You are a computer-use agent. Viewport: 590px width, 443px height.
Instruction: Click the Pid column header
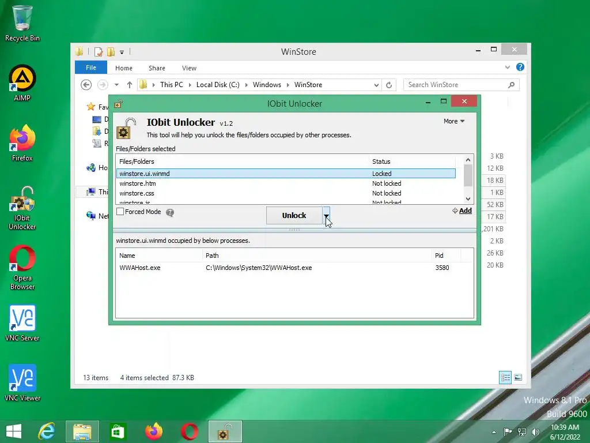coord(446,256)
